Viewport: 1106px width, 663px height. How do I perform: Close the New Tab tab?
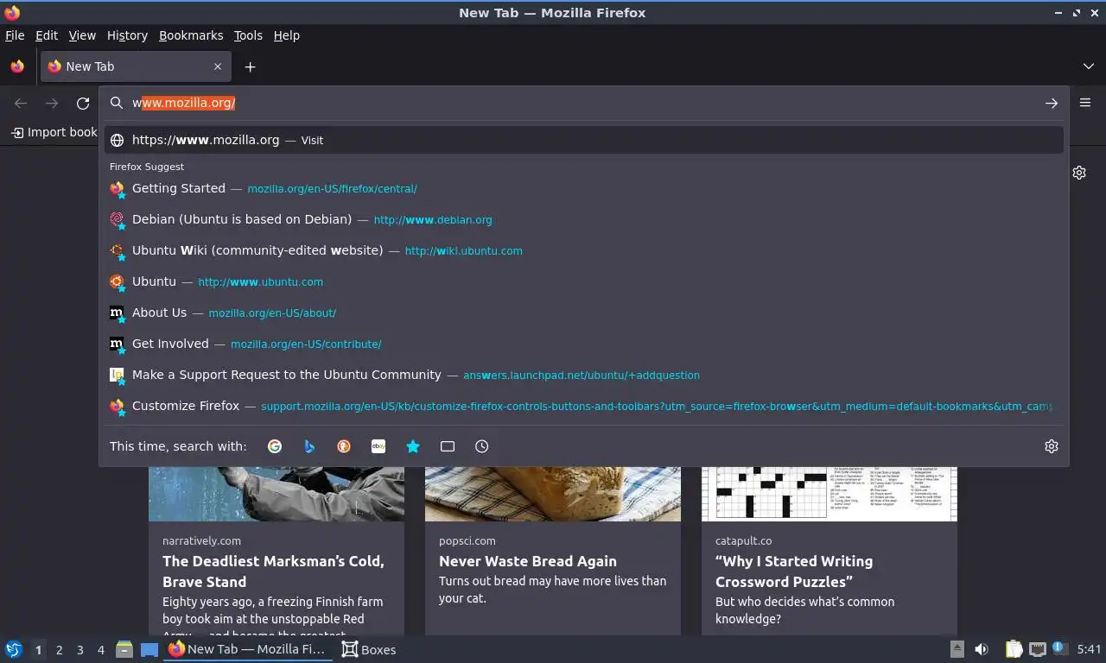[x=218, y=66]
